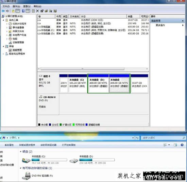The height and width of the screenshot is (182, 187).
Task: Toggle the show/hide action pane toolbar icon
Action: tap(28, 11)
